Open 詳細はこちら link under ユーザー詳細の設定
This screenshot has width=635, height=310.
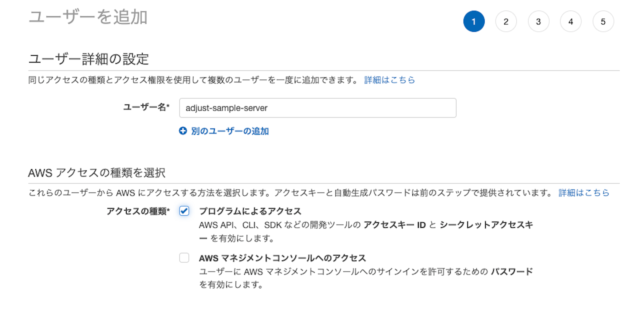coord(389,80)
